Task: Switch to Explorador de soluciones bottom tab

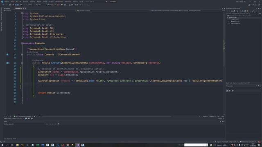Action: (233, 83)
